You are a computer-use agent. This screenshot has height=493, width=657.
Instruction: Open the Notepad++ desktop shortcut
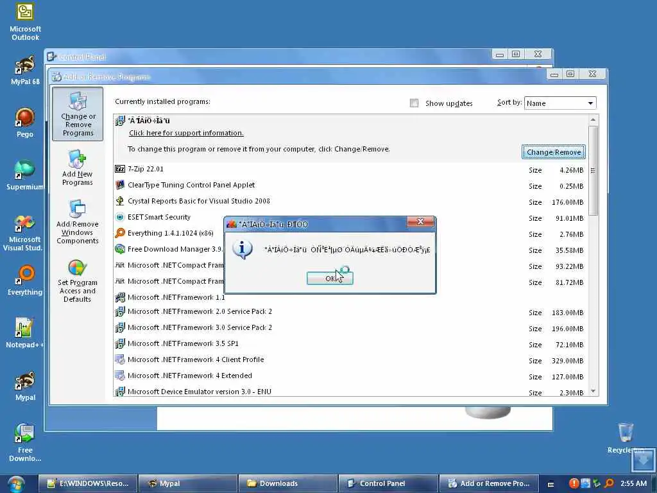click(x=24, y=333)
